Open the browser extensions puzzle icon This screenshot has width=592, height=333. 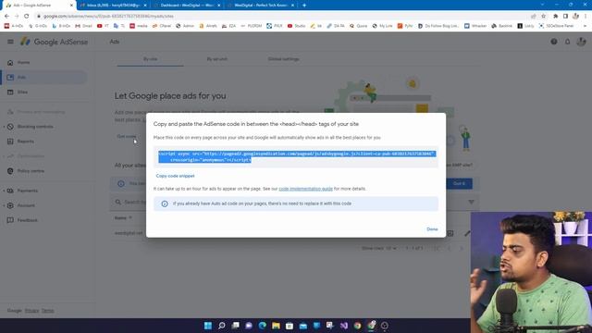click(x=555, y=16)
